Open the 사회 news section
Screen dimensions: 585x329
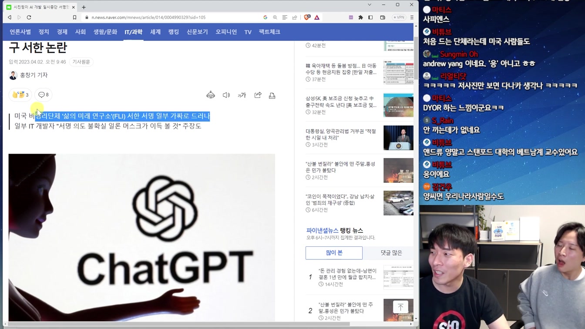pyautogui.click(x=80, y=32)
